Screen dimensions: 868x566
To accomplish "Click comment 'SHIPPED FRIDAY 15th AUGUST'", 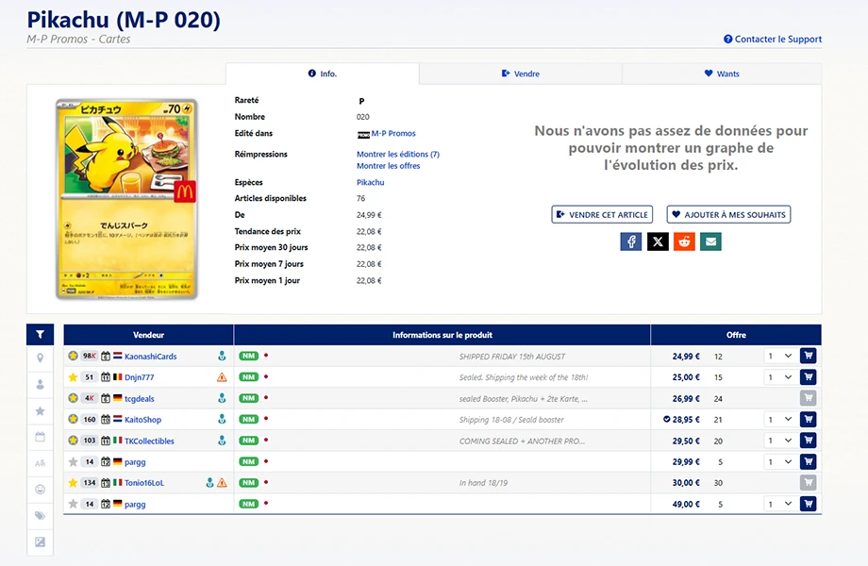I will coord(512,357).
